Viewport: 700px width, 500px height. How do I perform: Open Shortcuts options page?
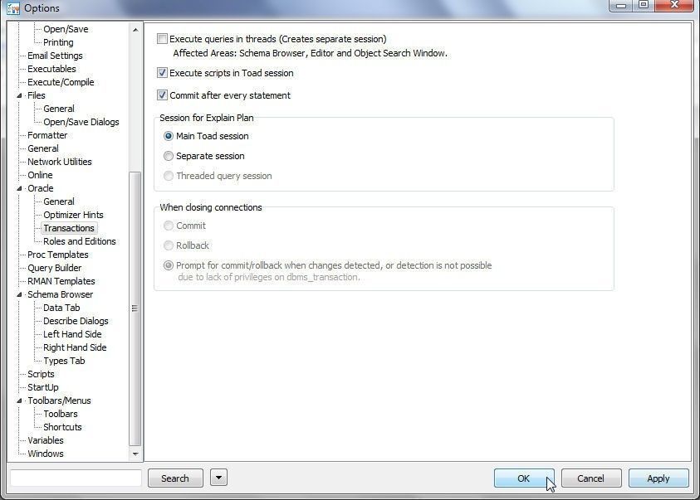(62, 427)
